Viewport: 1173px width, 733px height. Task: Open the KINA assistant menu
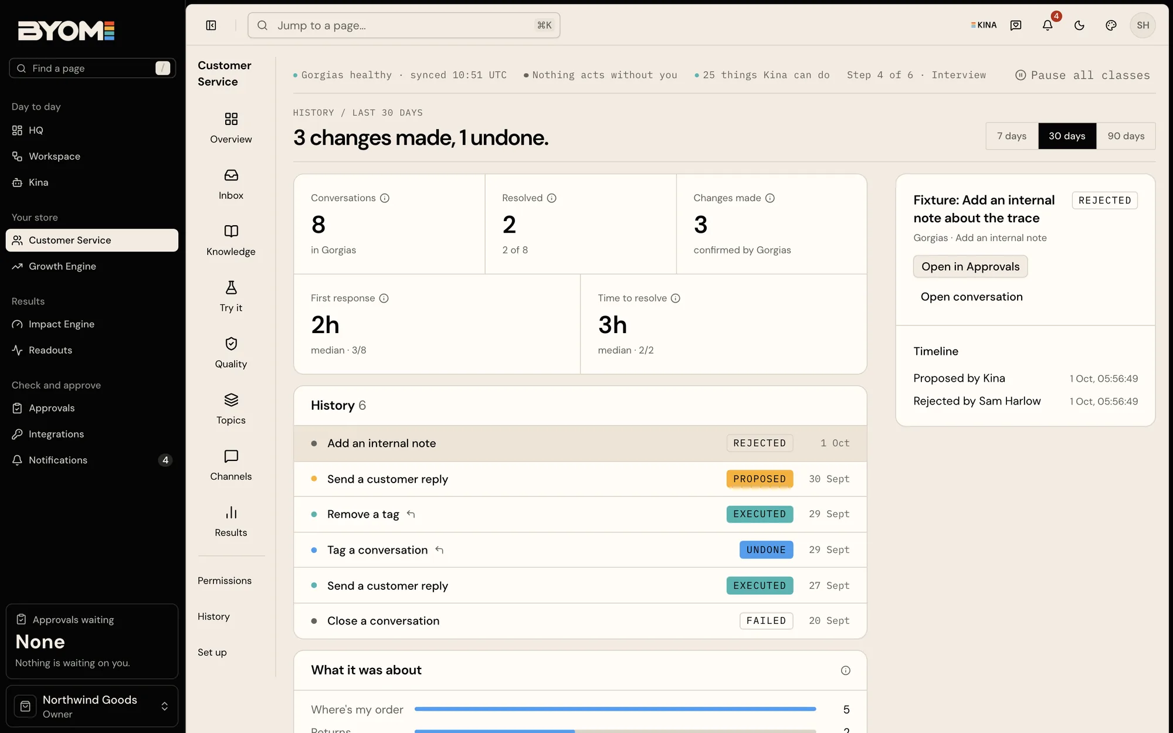pyautogui.click(x=984, y=25)
